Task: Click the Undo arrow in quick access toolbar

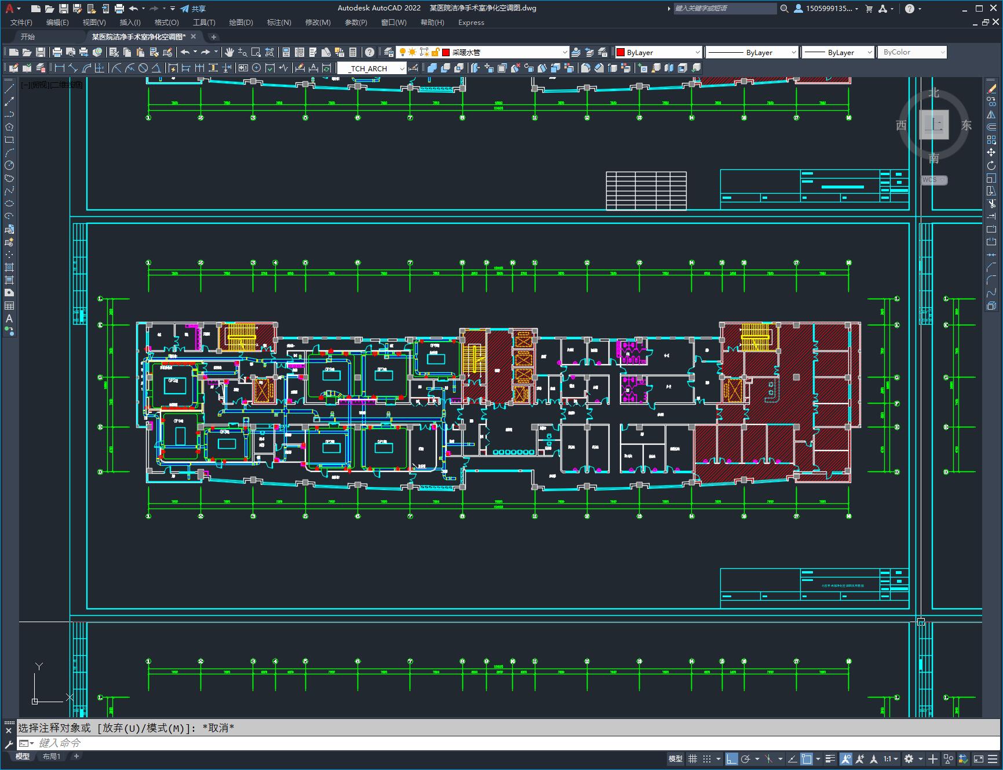Action: (134, 9)
